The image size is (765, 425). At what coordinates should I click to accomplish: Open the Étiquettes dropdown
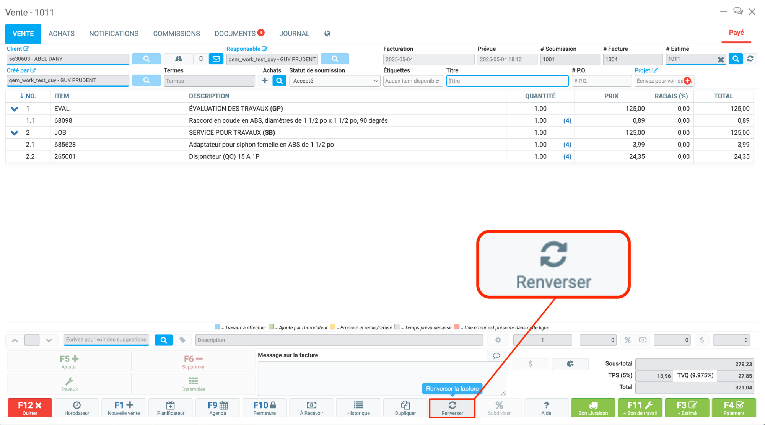[413, 81]
